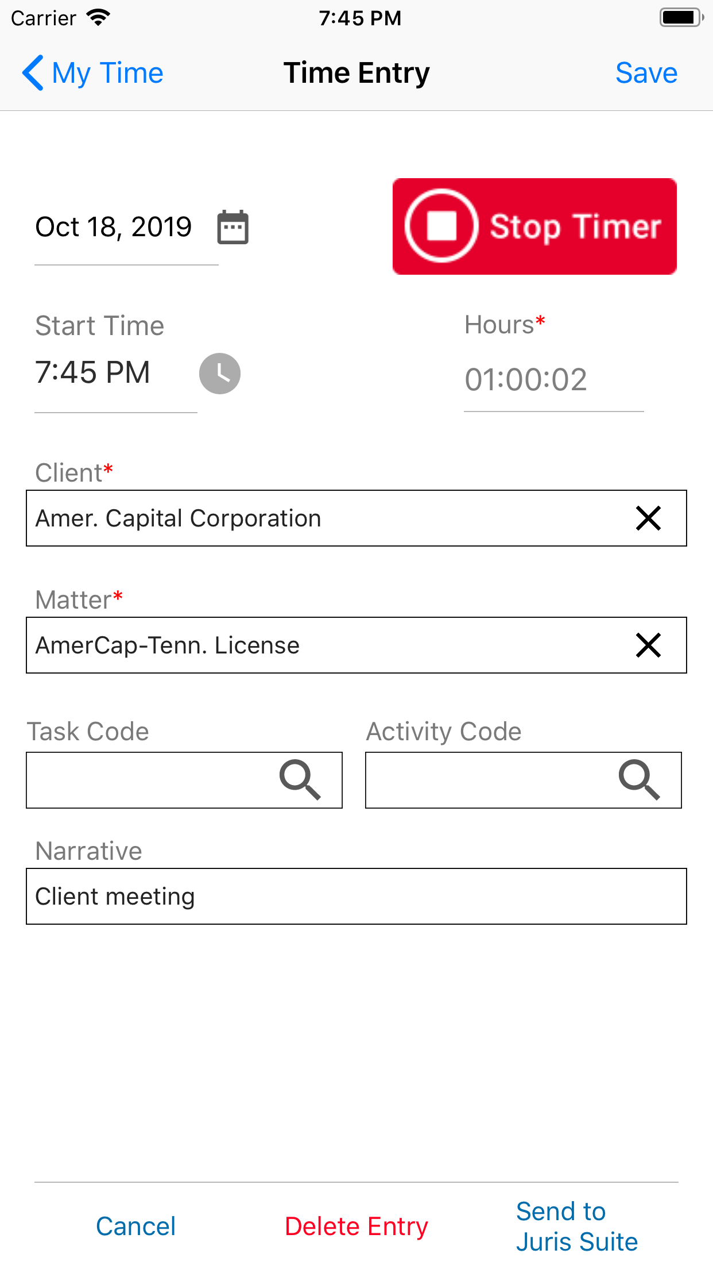Delete Entry at the bottom
This screenshot has height=1269, width=713.
356,1226
